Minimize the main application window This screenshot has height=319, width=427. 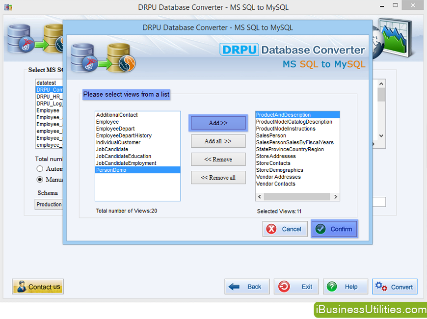point(382,6)
